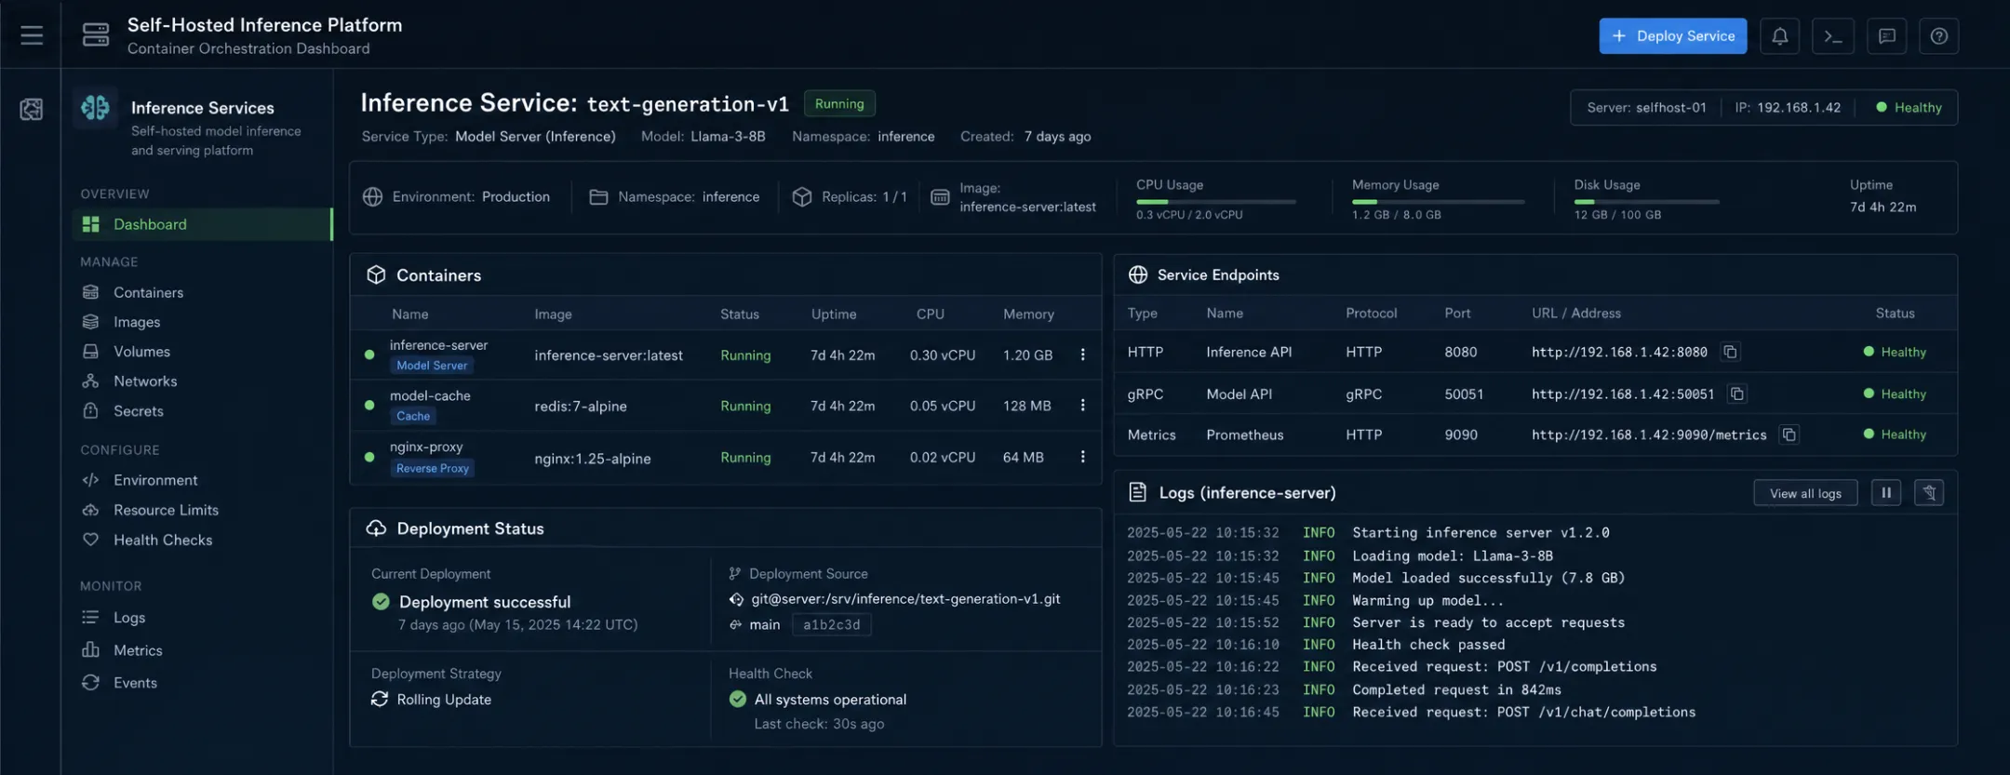Go to Networks in the sidebar
Image resolution: width=2010 pixels, height=775 pixels.
point(129,381)
